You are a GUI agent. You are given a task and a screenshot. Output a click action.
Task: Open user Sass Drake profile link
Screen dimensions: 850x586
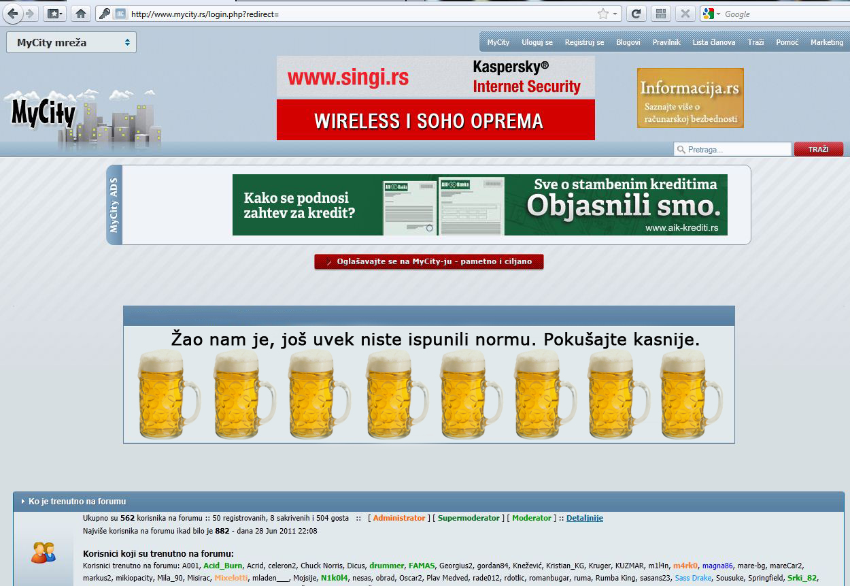pos(693,578)
